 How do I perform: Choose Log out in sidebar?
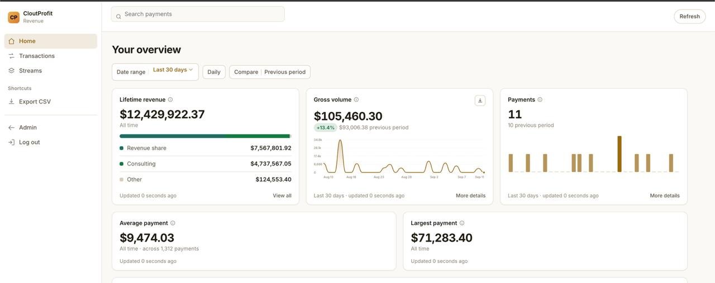(x=51, y=142)
